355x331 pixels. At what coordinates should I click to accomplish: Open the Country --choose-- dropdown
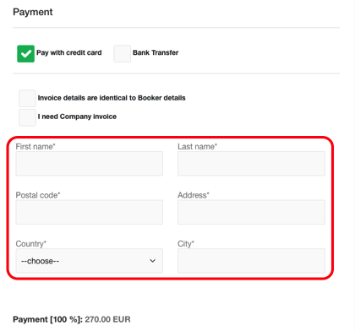[90, 261]
